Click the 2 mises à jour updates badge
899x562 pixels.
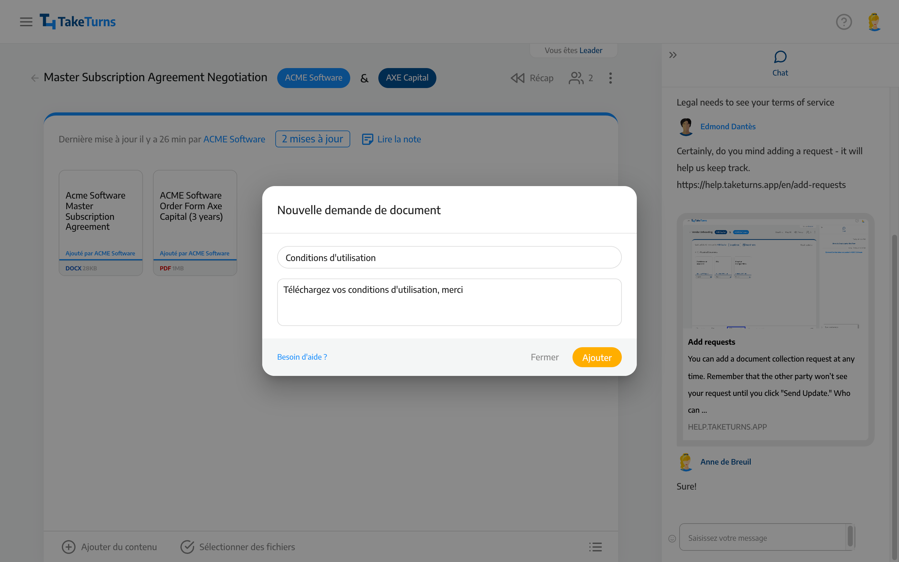pos(312,139)
